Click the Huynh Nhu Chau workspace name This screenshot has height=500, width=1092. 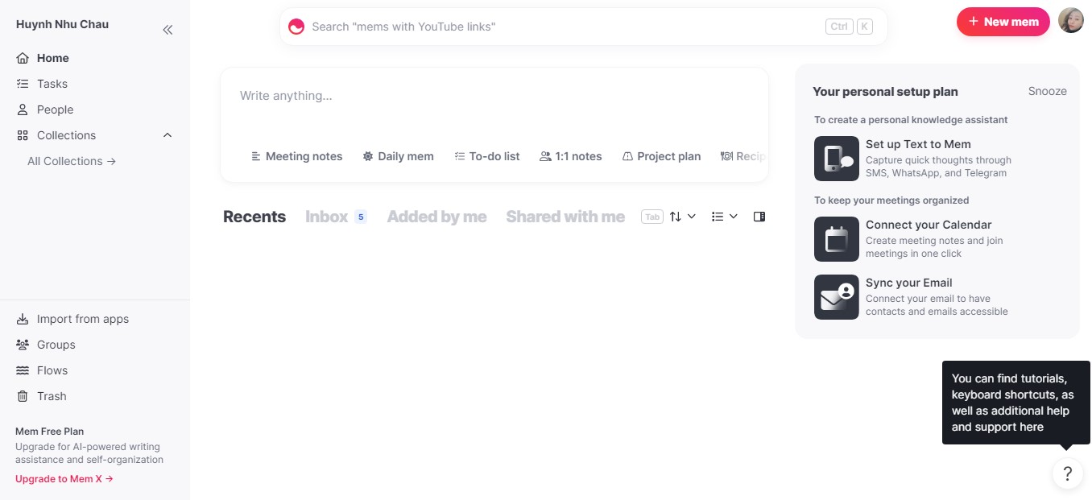pyautogui.click(x=62, y=24)
